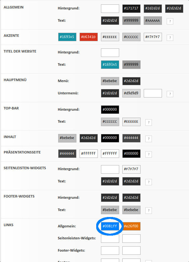Click the help icon in Allgemein section
Image resolution: width=189 pixels, height=262 pixels.
[x=170, y=21]
